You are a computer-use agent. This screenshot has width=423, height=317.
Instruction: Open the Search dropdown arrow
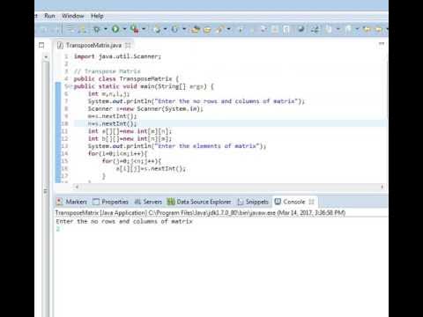click(x=228, y=29)
